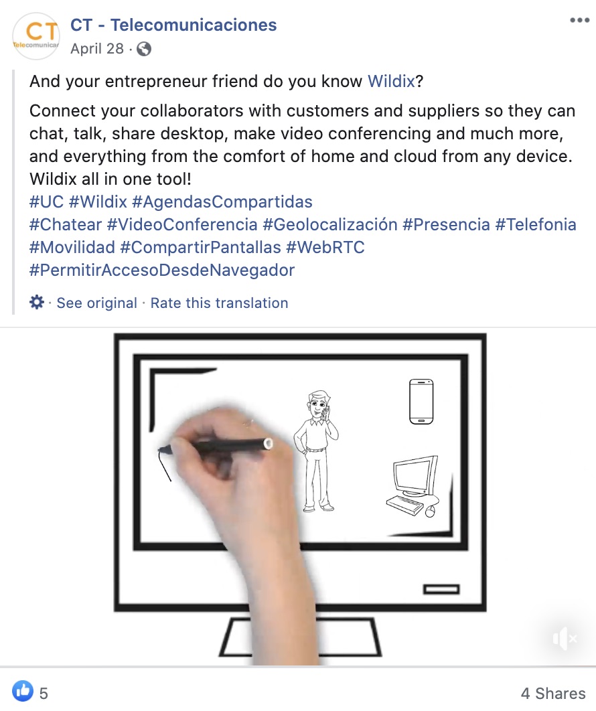Open the CT - Telecomunicaciones page name
The image size is (596, 711).
173,25
